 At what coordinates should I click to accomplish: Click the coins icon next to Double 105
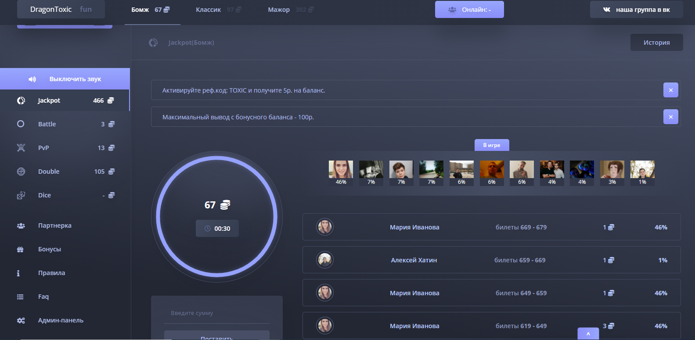click(x=112, y=172)
